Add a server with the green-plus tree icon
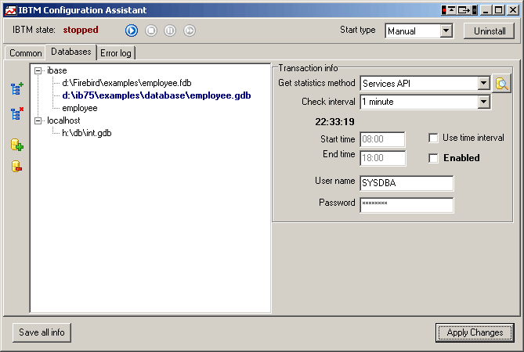This screenshot has width=524, height=352. (17, 88)
